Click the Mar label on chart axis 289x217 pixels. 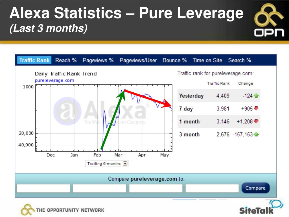point(118,155)
